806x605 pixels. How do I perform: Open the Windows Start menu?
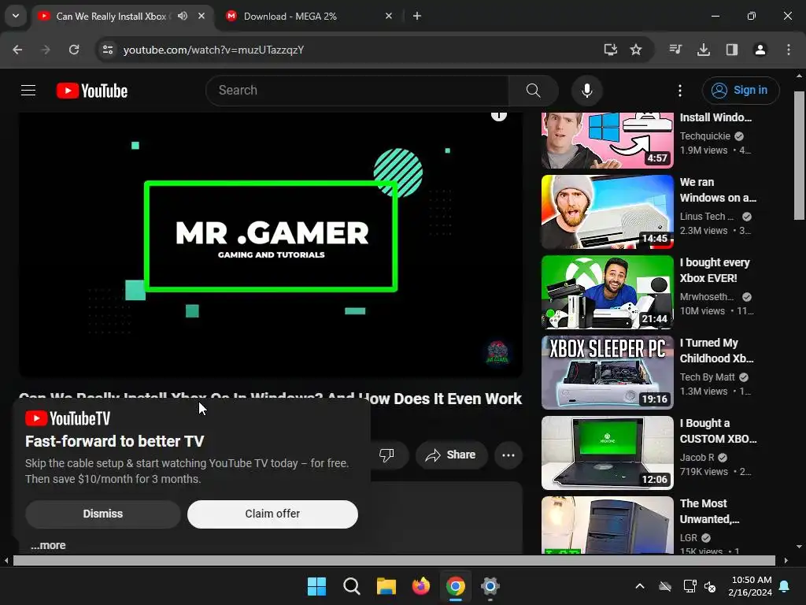tap(316, 586)
